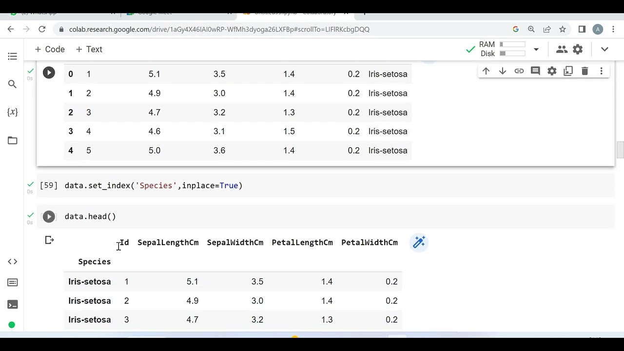Screen dimensions: 624x351
Task: Delete the cell with trash icon
Action: click(585, 71)
